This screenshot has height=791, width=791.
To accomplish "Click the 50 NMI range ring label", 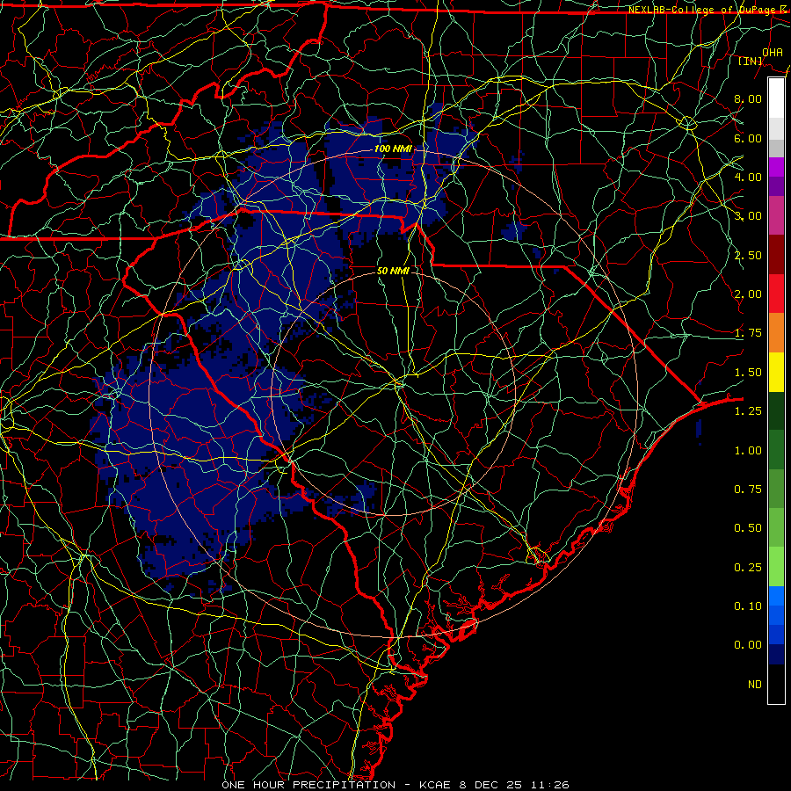I will tap(393, 271).
